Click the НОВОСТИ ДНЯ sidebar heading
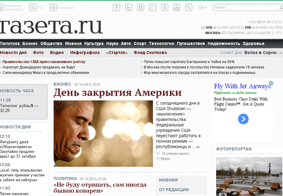Image resolution: width=283 pixels, height=196 pixels. click(16, 127)
